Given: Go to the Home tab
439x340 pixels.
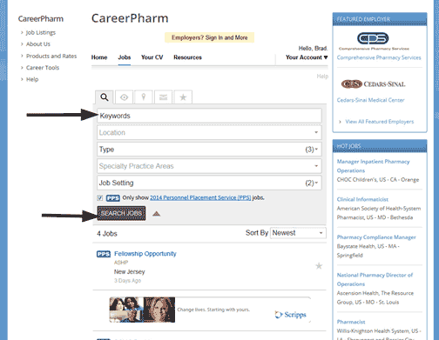Looking at the screenshot, I should (99, 57).
